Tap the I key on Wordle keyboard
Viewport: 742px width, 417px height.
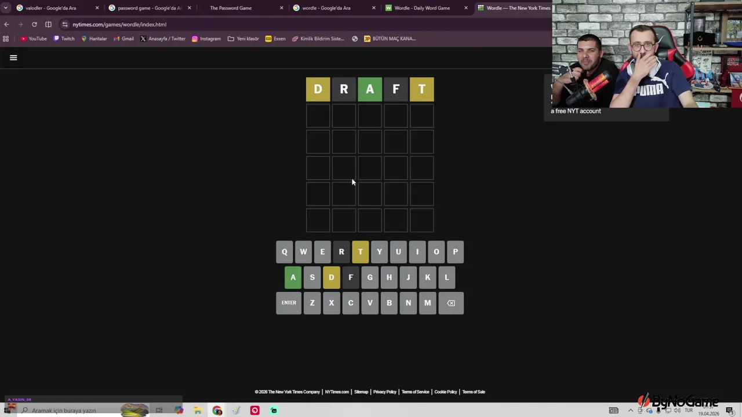click(417, 252)
